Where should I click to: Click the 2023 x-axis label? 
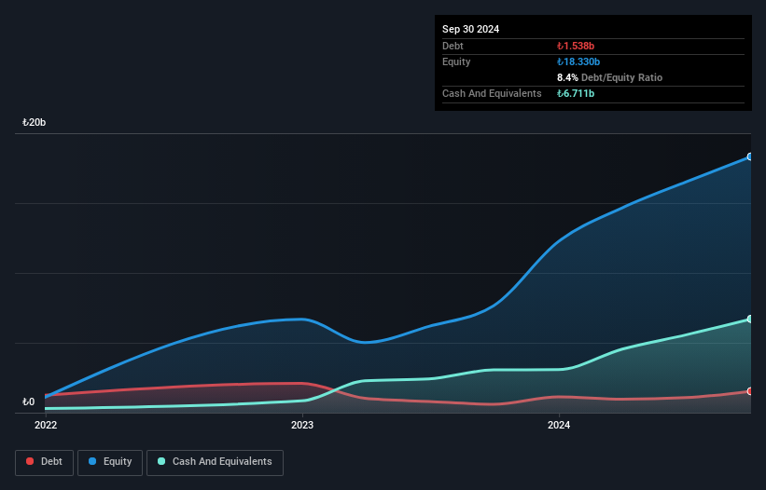coord(302,425)
